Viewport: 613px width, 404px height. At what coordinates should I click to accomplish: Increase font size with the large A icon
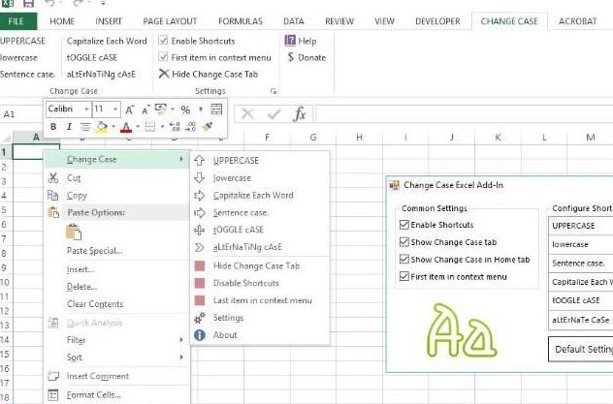click(129, 109)
